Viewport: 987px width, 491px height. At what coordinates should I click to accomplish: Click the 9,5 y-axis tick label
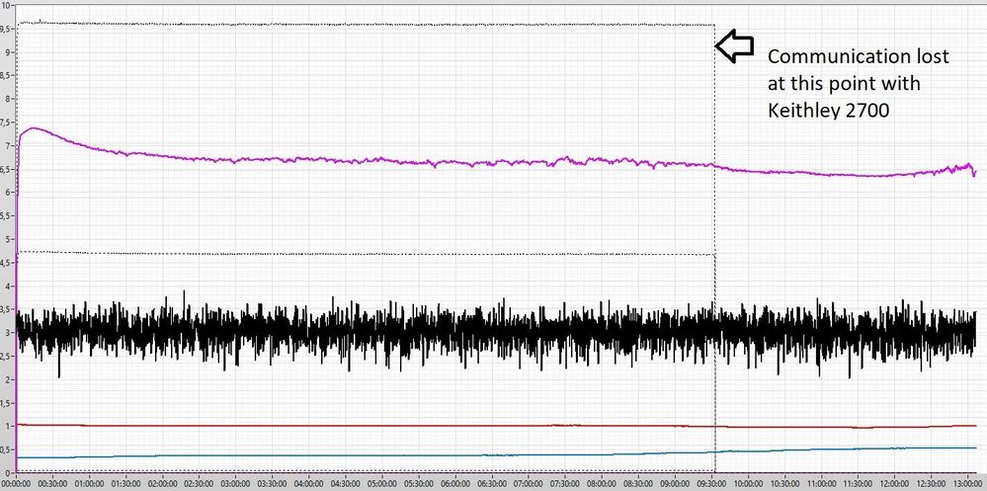pyautogui.click(x=4, y=29)
